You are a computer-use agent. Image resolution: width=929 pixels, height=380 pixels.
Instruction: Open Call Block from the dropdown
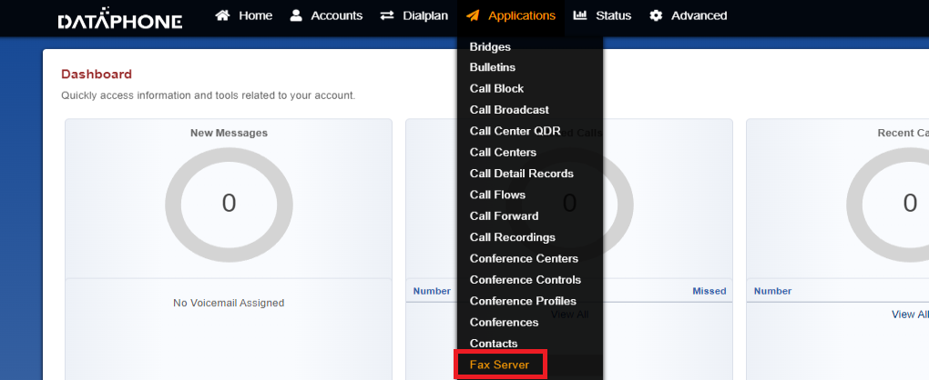pyautogui.click(x=496, y=88)
